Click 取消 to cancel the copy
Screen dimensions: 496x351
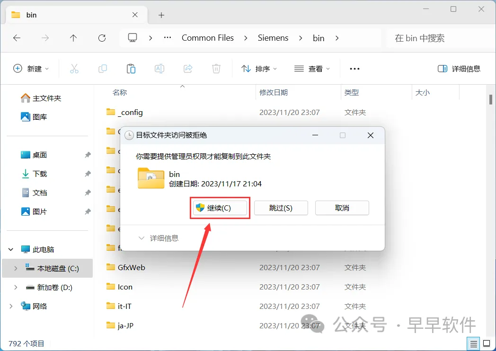(x=342, y=208)
